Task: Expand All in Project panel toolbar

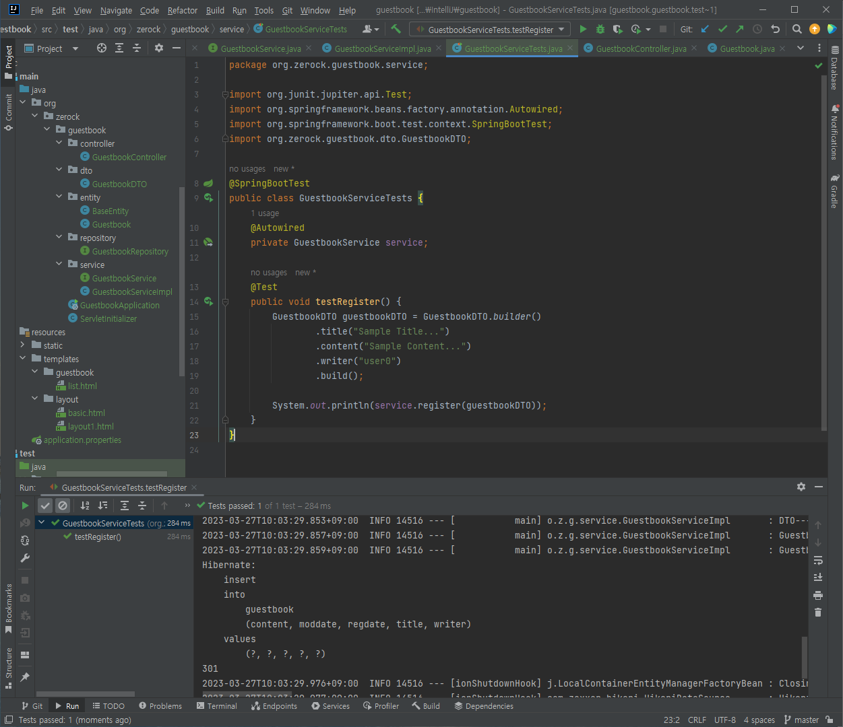Action: [x=119, y=48]
